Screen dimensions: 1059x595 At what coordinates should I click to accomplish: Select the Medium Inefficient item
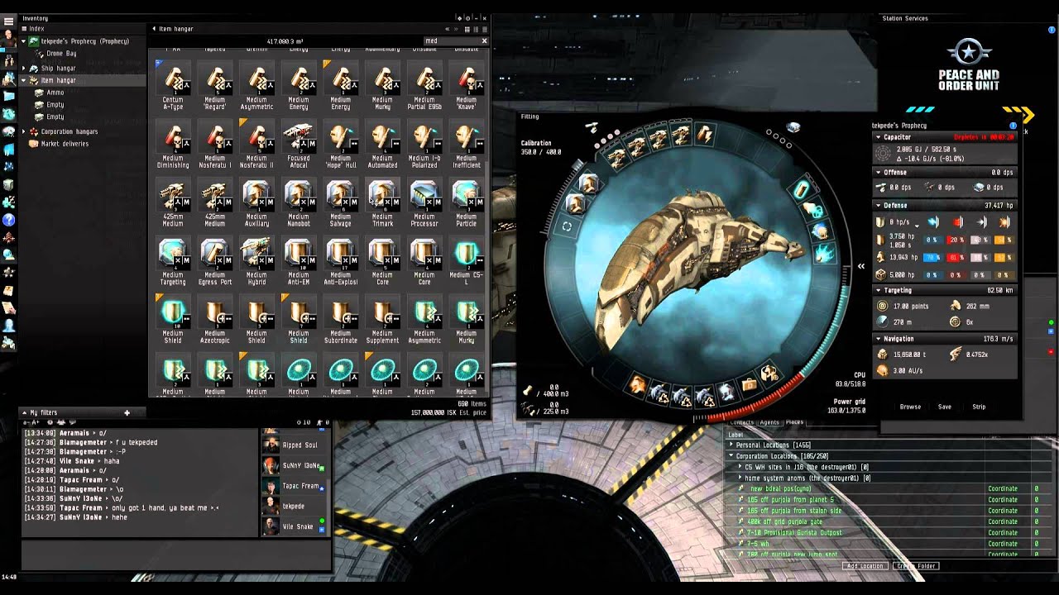(x=467, y=145)
